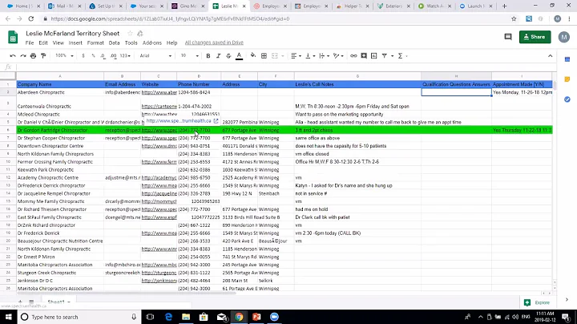The width and height of the screenshot is (577, 324).
Task: Open the Insert menu
Action: (75, 43)
